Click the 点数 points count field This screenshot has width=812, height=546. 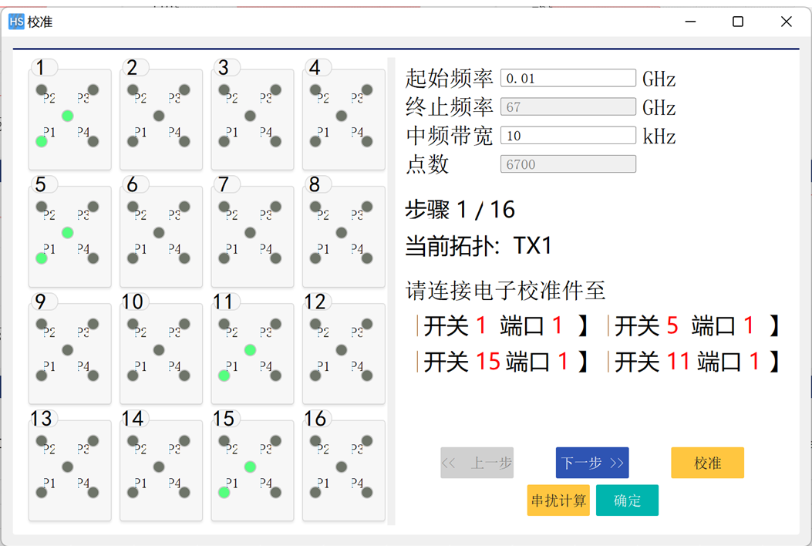pos(568,164)
